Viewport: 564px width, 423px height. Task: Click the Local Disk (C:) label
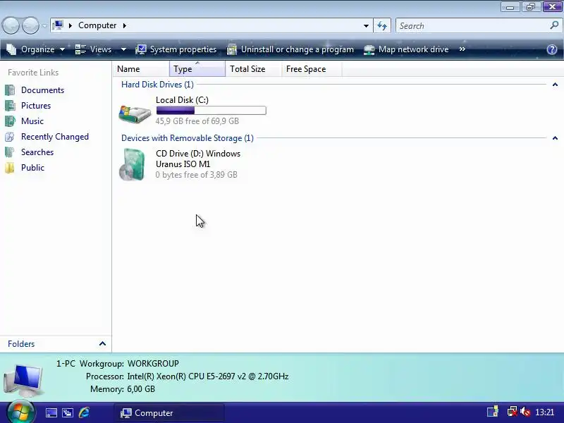pos(182,100)
